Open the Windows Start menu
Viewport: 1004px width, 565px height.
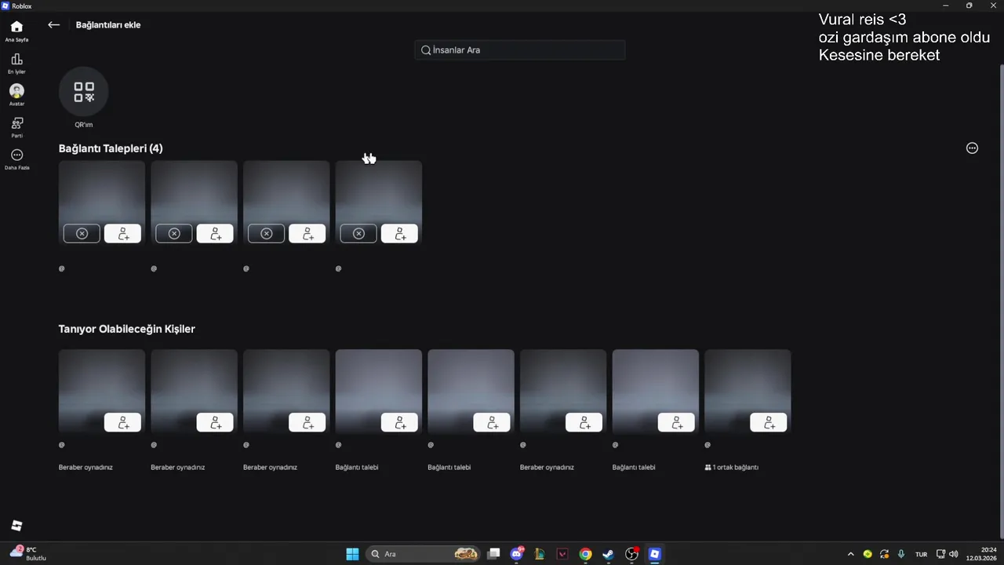[x=352, y=554]
